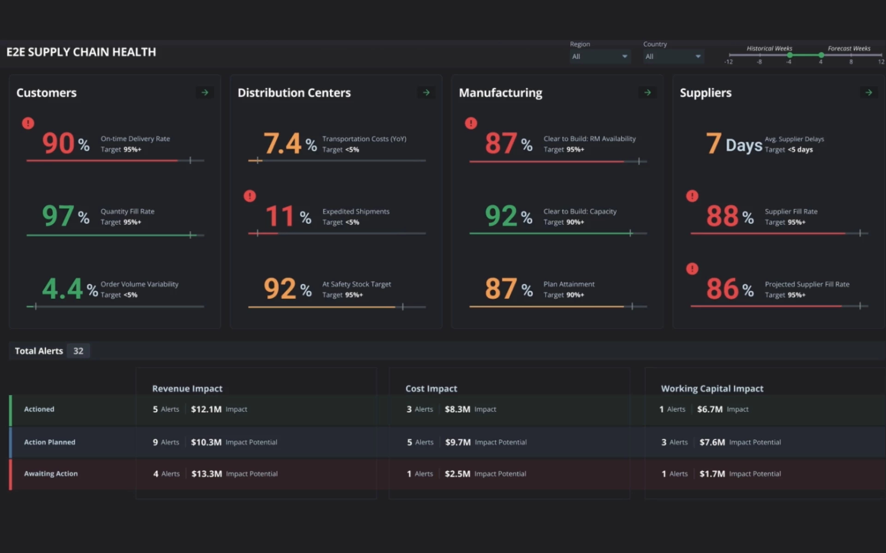Expand the Country dropdown
This screenshot has width=886, height=553.
(673, 56)
